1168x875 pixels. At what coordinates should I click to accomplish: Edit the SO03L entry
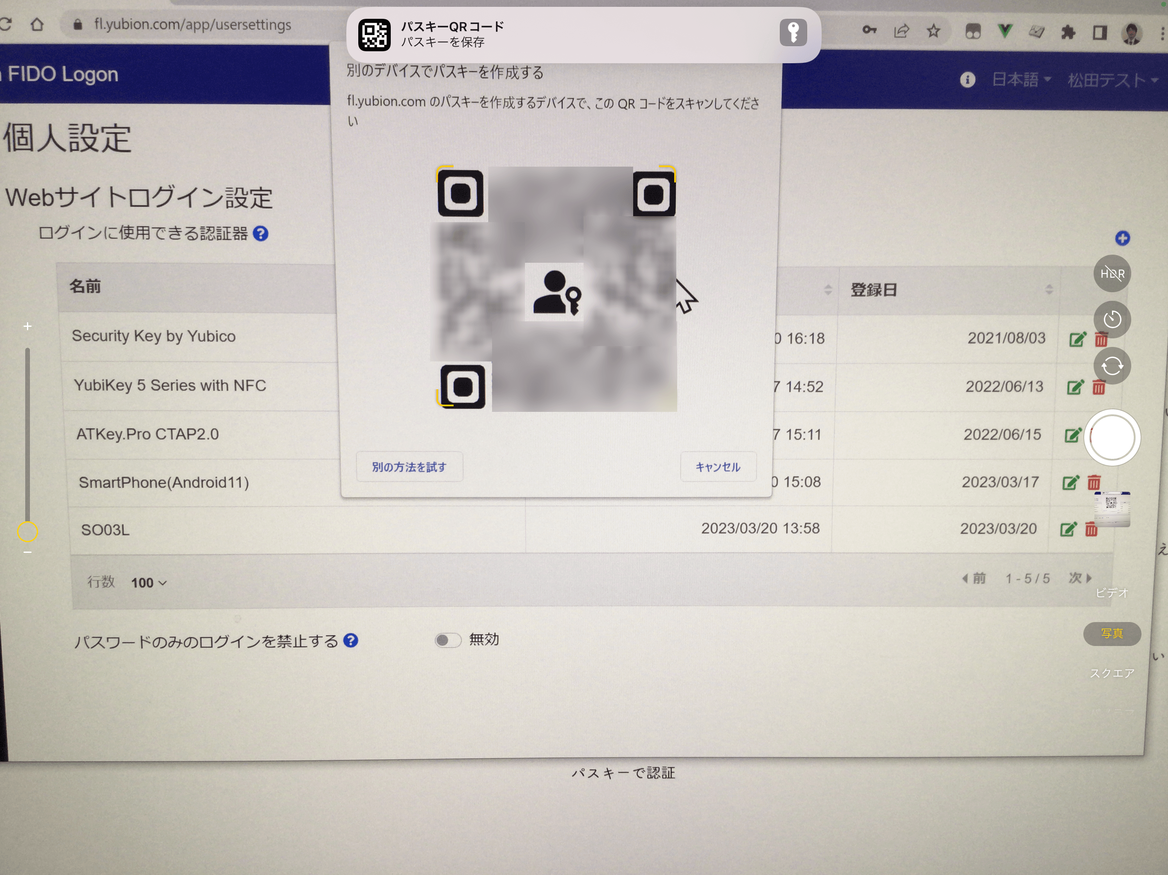coord(1068,529)
